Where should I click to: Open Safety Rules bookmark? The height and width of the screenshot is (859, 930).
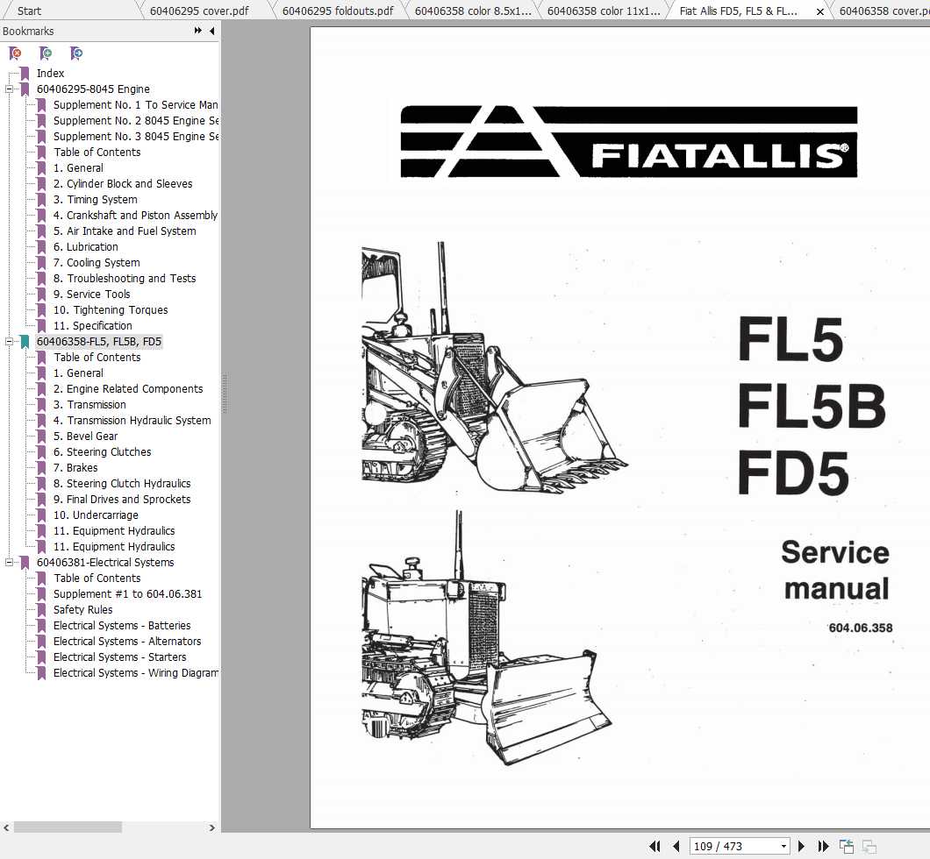pyautogui.click(x=83, y=610)
